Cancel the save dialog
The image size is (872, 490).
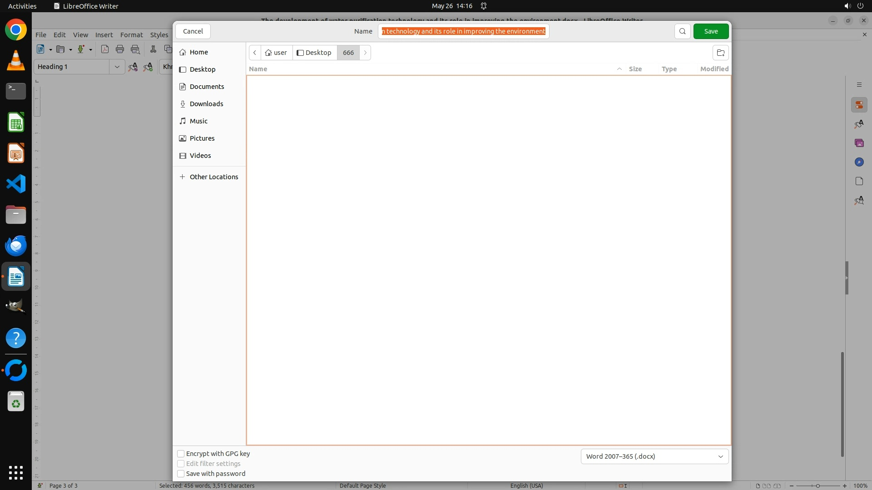pos(193,31)
